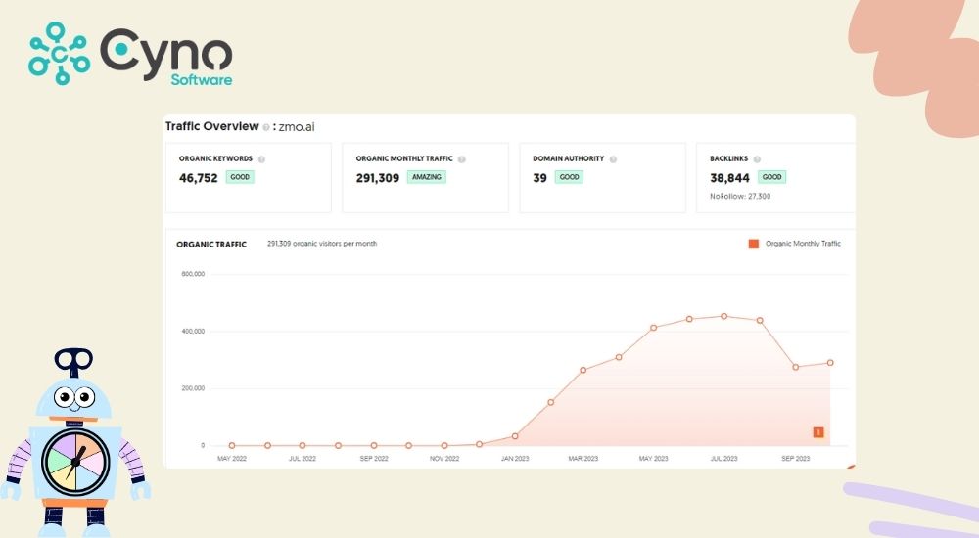The width and height of the screenshot is (979, 538).
Task: Select the July 2023 peak data point
Action: (x=724, y=316)
